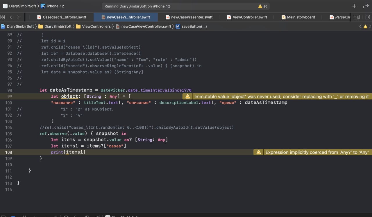The image size is (372, 217).
Task: Switch to newCasePresenter.swift tab
Action: [192, 17]
